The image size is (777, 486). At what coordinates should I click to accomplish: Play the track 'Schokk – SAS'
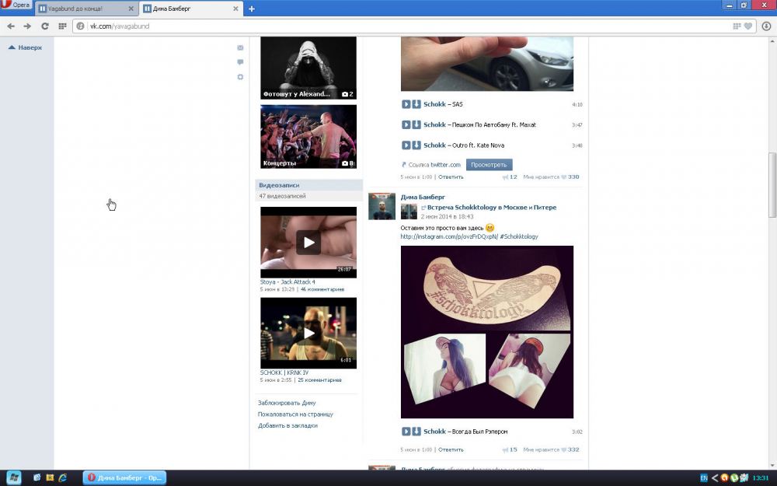(406, 104)
